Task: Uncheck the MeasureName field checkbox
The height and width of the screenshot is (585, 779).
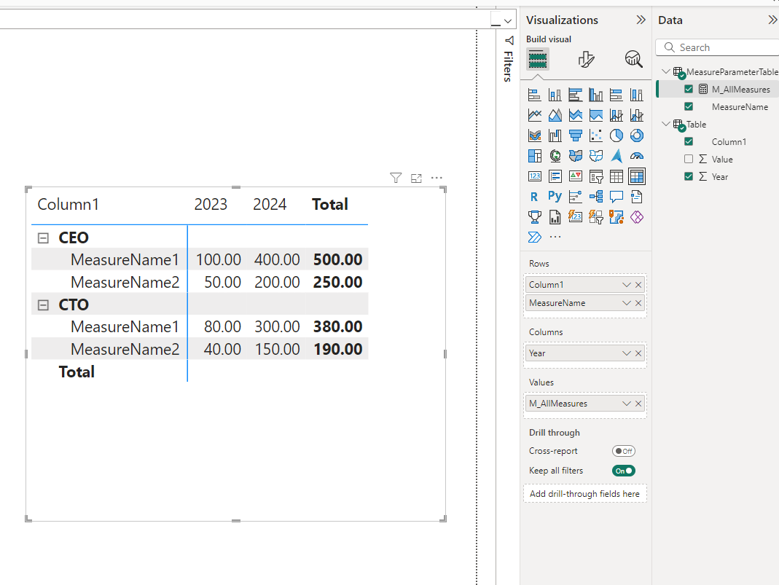Action: [689, 107]
